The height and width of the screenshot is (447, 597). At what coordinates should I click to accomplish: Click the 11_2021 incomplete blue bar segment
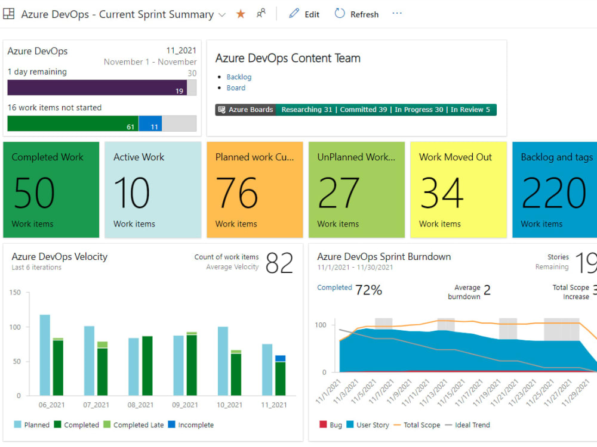tap(280, 358)
